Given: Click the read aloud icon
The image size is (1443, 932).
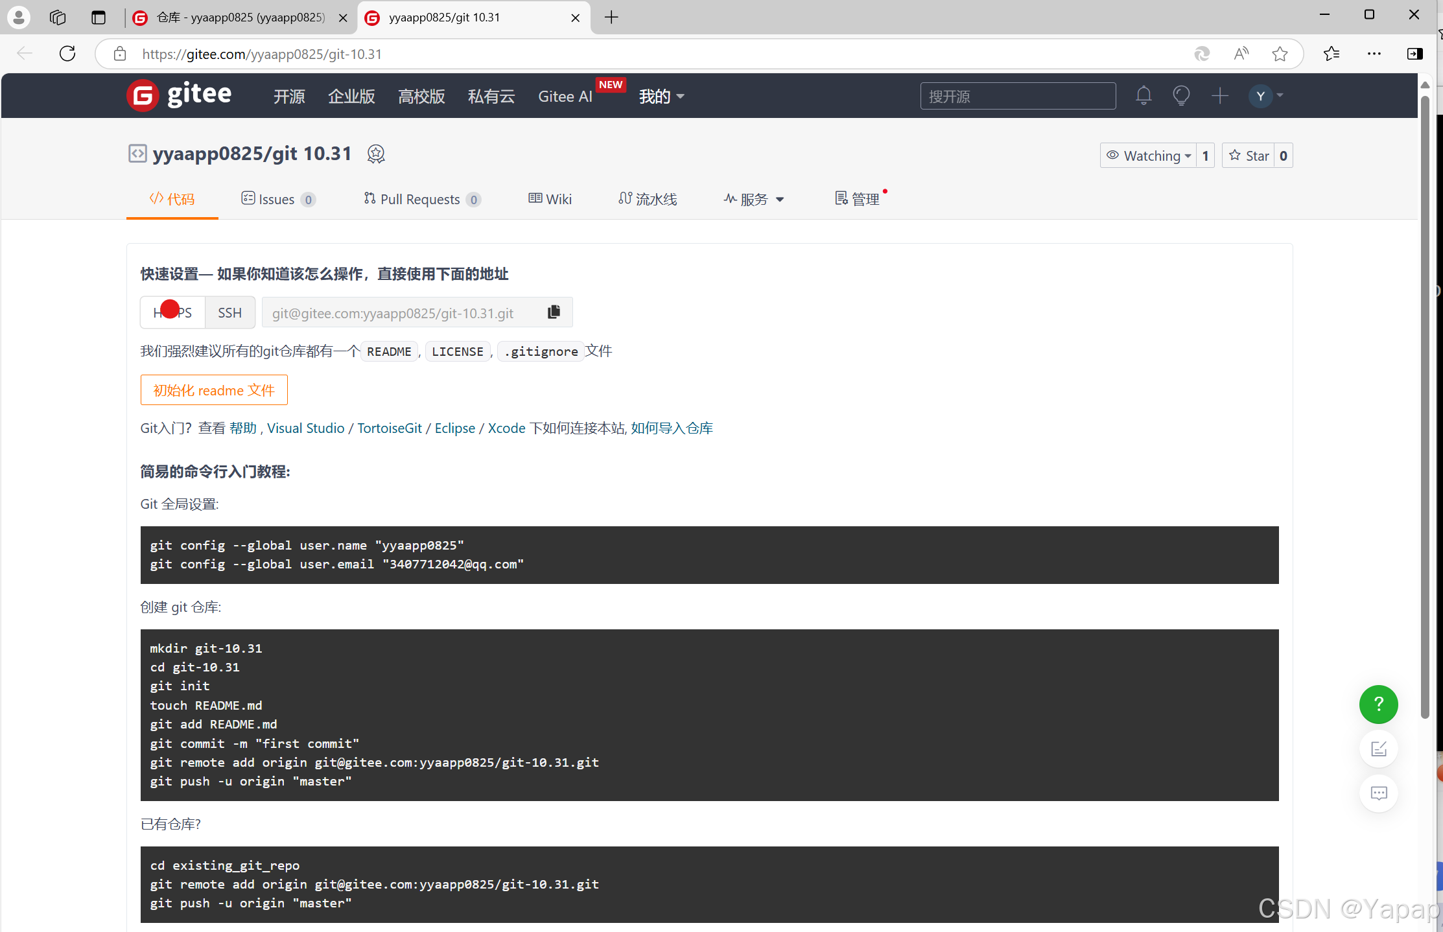Looking at the screenshot, I should pyautogui.click(x=1241, y=54).
